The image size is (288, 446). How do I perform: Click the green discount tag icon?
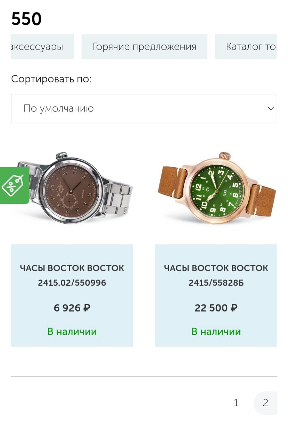(x=13, y=185)
